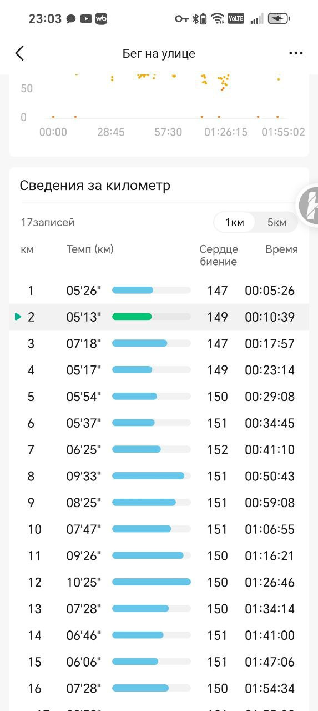
Task: Tap the floating round assistant icon
Action: pyautogui.click(x=309, y=205)
